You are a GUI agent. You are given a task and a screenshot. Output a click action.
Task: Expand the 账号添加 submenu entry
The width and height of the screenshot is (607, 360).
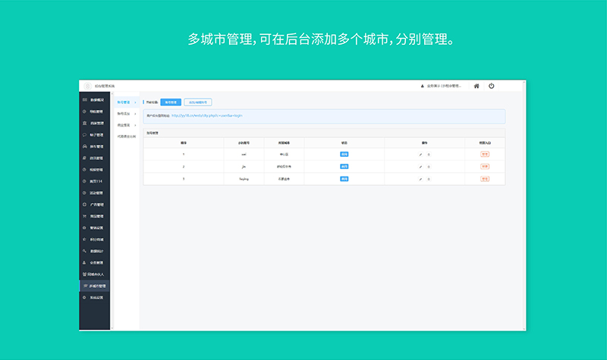coord(127,114)
